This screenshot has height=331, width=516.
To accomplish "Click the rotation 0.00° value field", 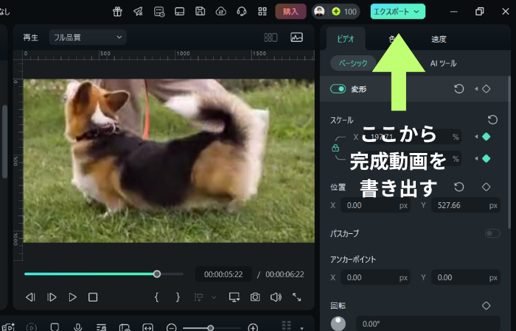I will point(428,324).
